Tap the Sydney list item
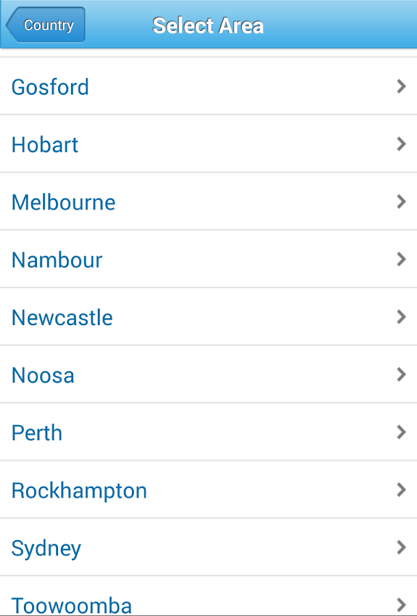Screen dimensions: 417x616 (x=46, y=548)
